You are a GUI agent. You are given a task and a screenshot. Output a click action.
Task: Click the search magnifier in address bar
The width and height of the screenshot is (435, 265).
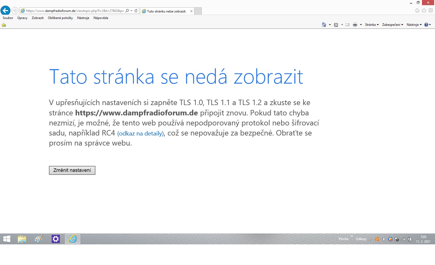coord(127,11)
